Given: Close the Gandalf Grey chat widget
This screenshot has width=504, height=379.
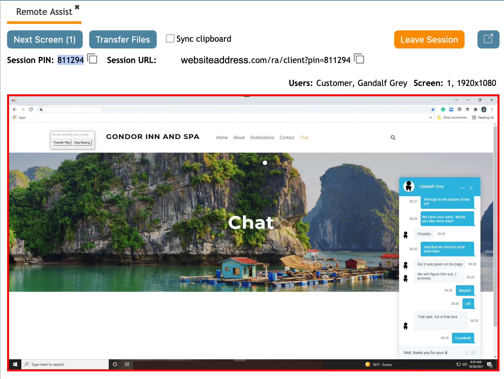Looking at the screenshot, I should coord(471,188).
